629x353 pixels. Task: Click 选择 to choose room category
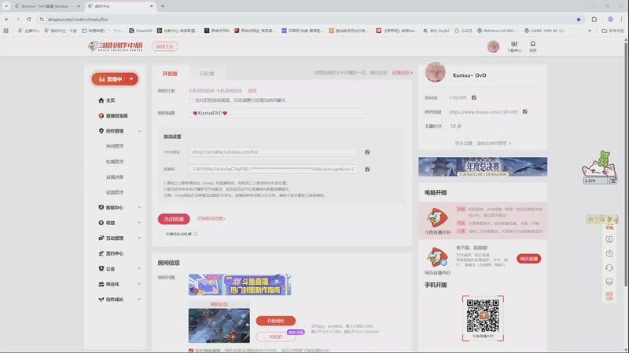coord(252,91)
